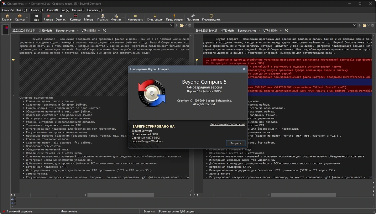Toggle the Разные differences filter

[48, 18]
